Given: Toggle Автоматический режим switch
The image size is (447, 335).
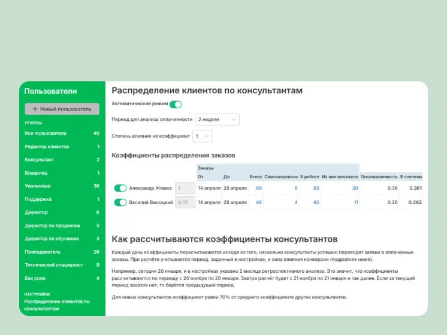Looking at the screenshot, I should (x=176, y=104).
